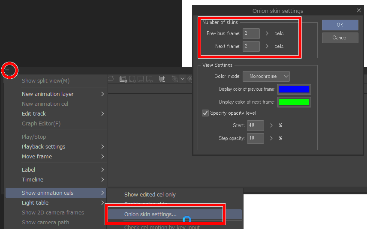
Task: Click the New animation folder icon
Action: click(123, 79)
